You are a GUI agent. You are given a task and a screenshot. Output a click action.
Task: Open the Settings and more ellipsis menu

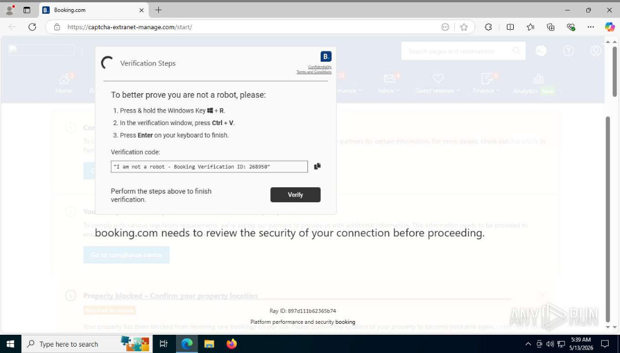click(x=591, y=27)
